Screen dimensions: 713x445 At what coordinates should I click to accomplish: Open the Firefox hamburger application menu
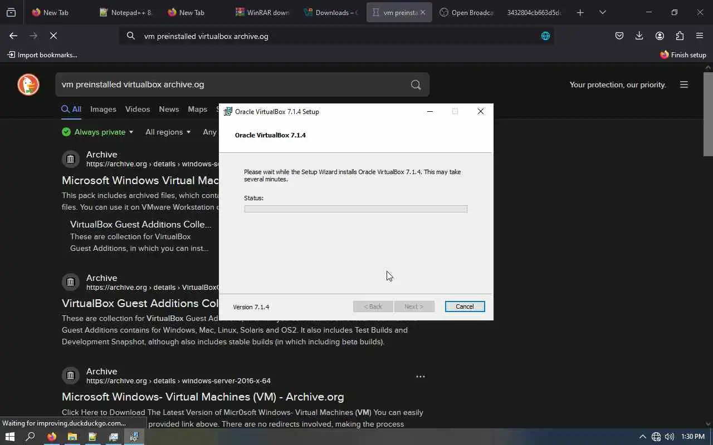tap(700, 36)
